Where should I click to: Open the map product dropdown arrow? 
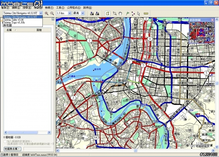tap(41, 13)
